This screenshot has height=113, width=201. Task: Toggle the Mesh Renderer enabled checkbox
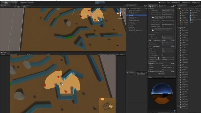tap(152, 7)
